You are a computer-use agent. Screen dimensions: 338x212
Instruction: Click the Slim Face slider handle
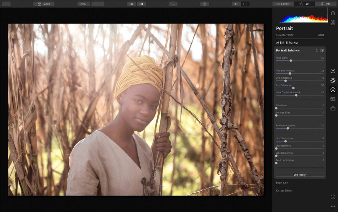[276, 108]
